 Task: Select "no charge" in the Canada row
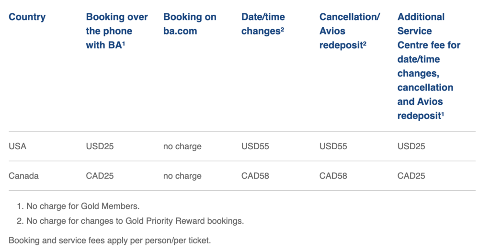pos(182,176)
